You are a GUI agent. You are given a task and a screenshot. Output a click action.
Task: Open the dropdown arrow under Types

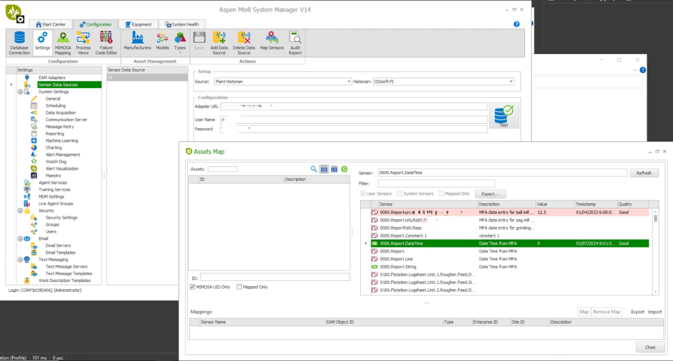[180, 53]
